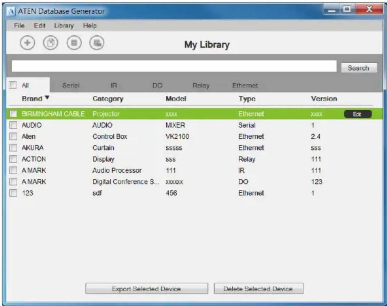Click the sssss model cell
This screenshot has height=306, width=387.
coord(174,148)
